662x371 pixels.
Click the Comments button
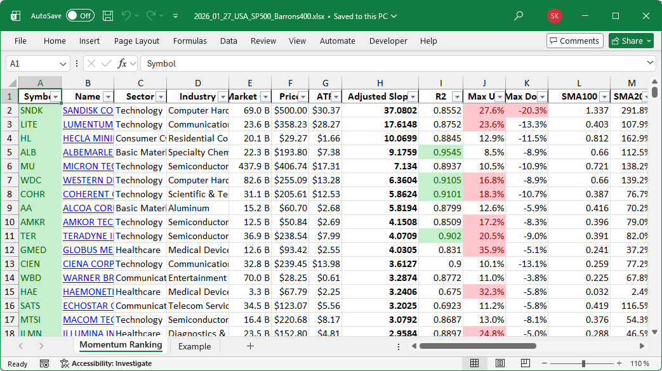(x=574, y=41)
